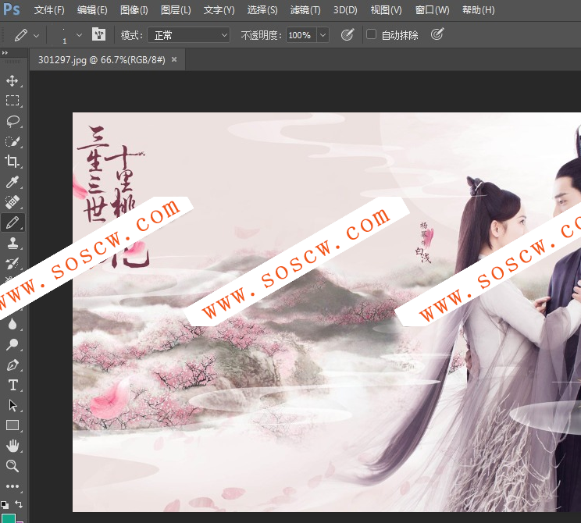This screenshot has width=581, height=523.
Task: Open the 编辑(E) menu
Action: [x=92, y=10]
